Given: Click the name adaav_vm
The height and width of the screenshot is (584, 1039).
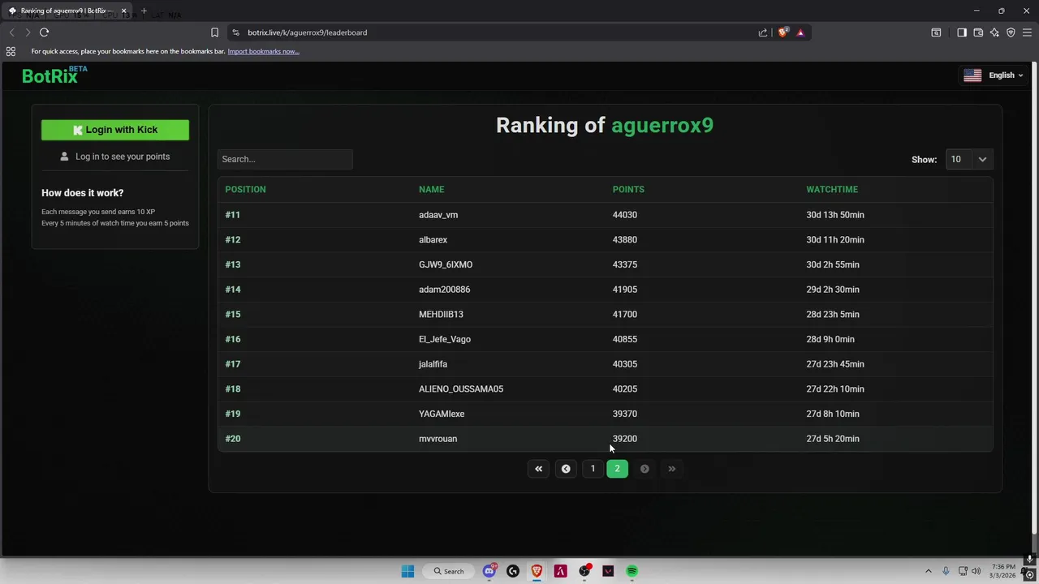Looking at the screenshot, I should tap(438, 215).
